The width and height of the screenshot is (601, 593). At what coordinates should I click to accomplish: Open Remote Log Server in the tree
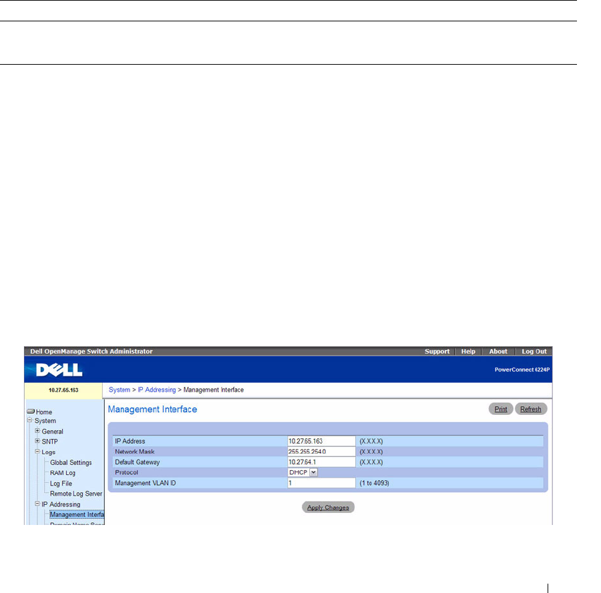[x=76, y=494]
